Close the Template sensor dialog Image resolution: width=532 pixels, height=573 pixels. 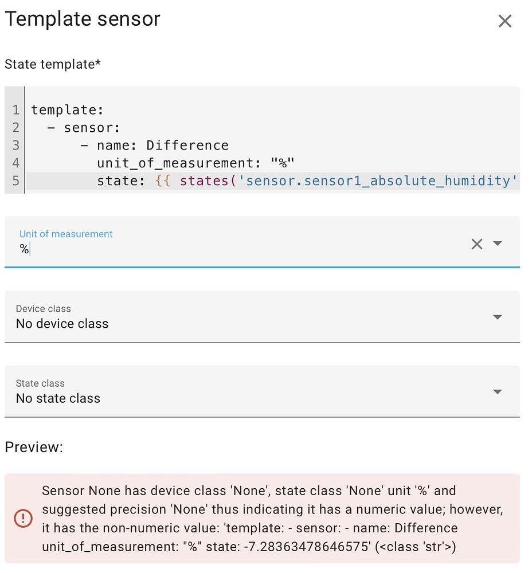pos(504,21)
